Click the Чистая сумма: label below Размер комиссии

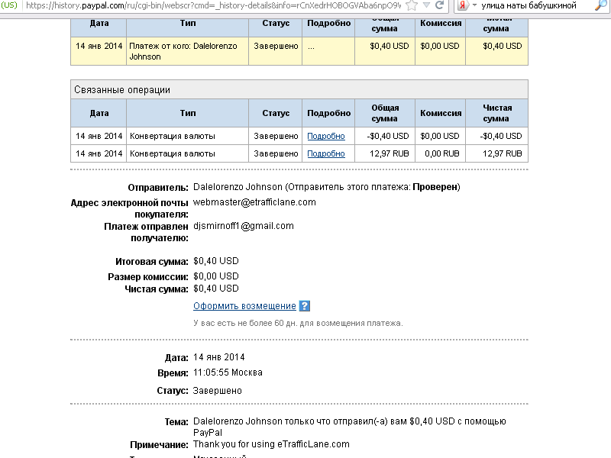157,289
